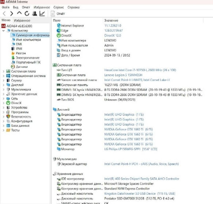Viewport: 213px width, 204px height.
Task: Expand the Безопасность tree node
Action: coord(4,117)
